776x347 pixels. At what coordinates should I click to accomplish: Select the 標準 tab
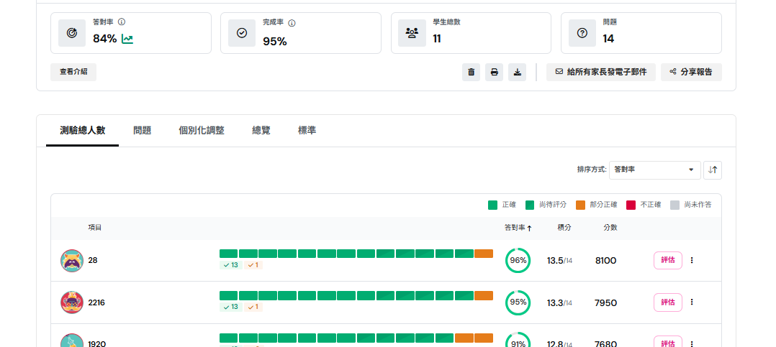(x=307, y=131)
